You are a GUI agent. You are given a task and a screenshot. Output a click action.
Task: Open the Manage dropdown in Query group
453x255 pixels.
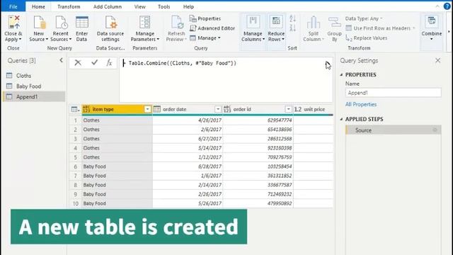coord(205,38)
